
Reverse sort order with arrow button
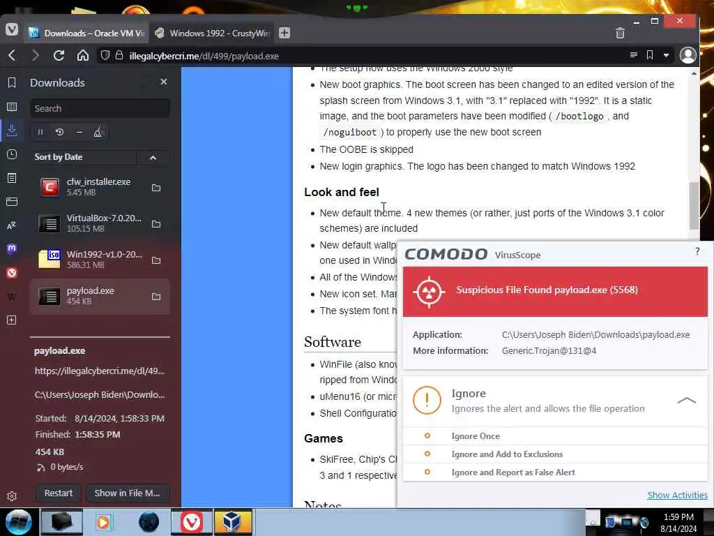(x=153, y=157)
